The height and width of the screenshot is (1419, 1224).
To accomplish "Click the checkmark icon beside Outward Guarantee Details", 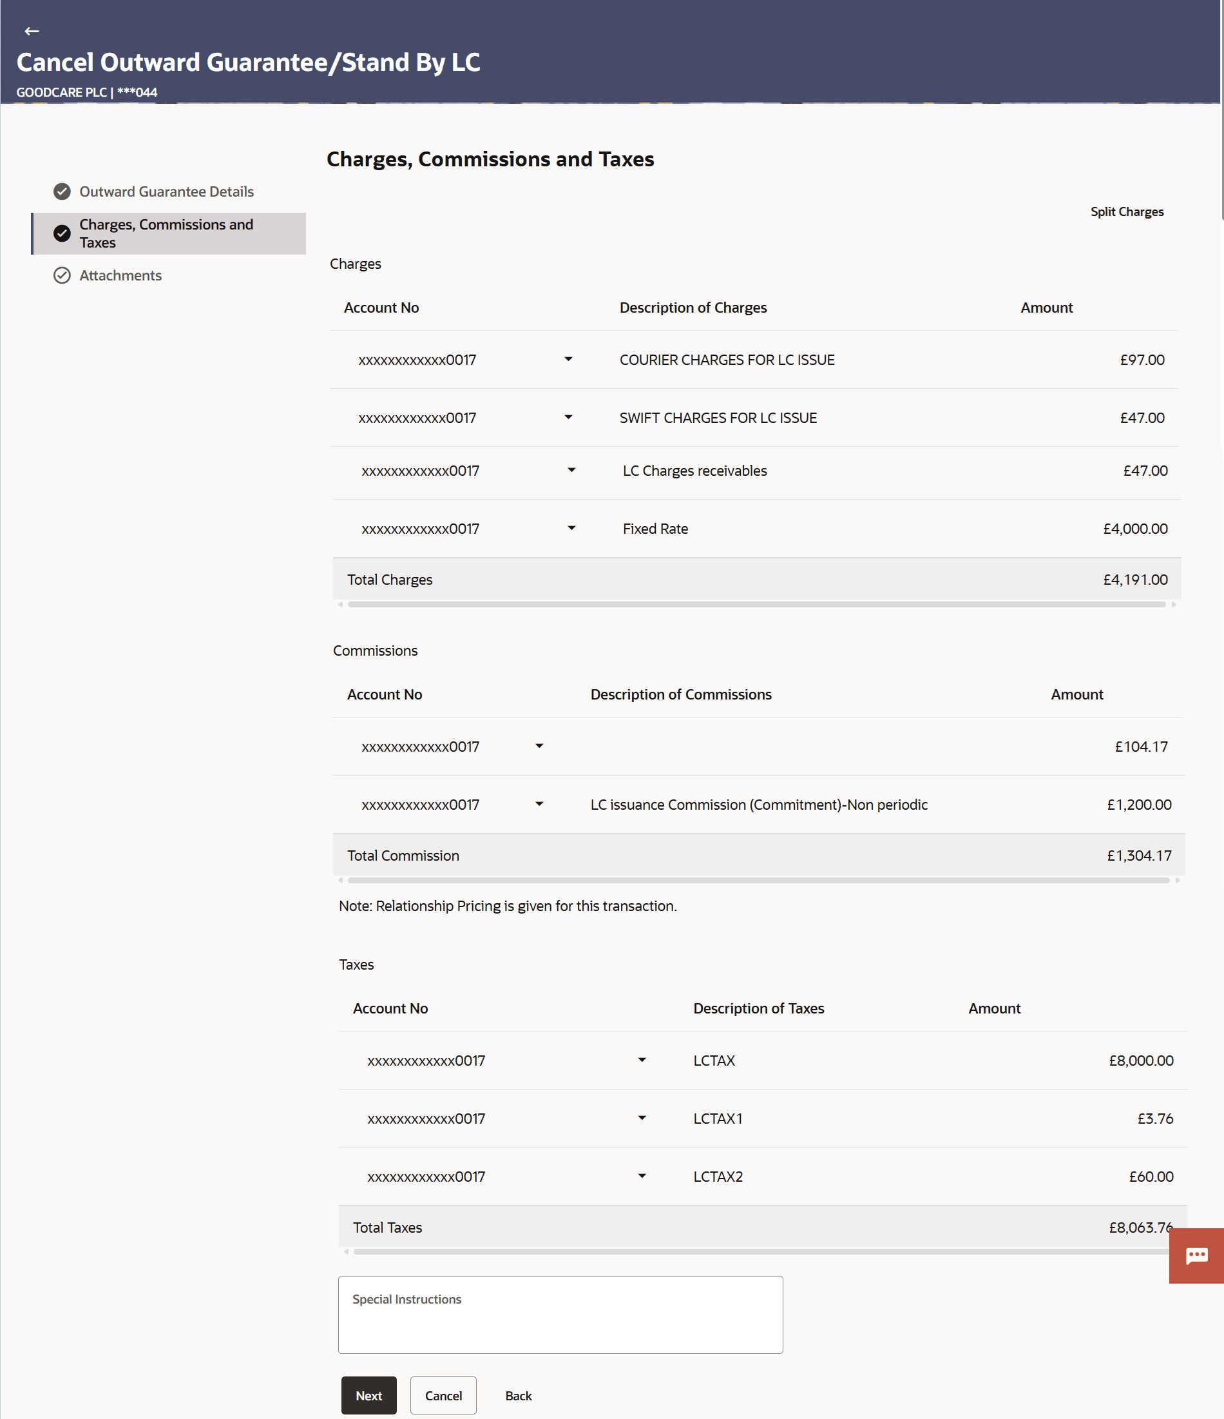I will pos(62,191).
